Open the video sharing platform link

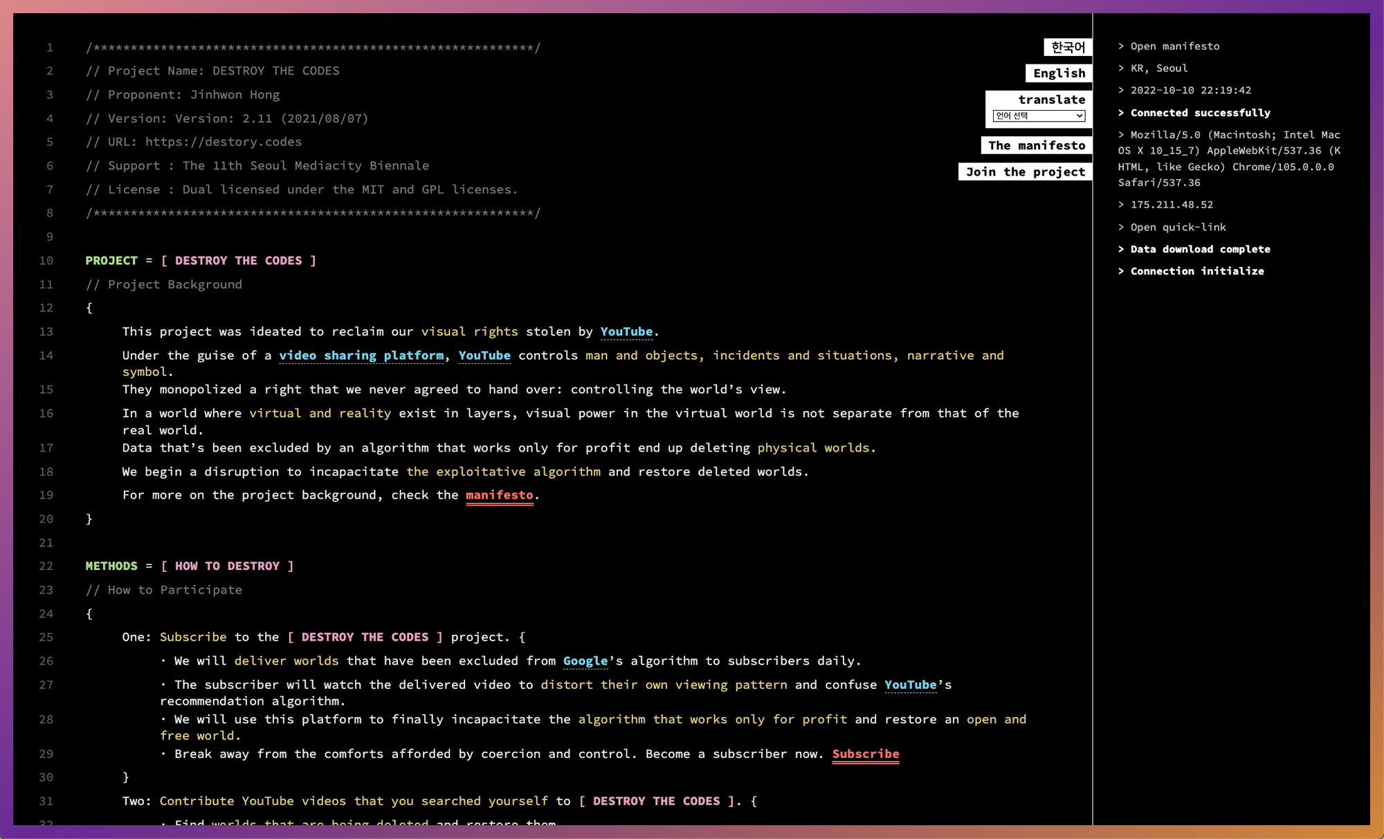pyautogui.click(x=361, y=356)
